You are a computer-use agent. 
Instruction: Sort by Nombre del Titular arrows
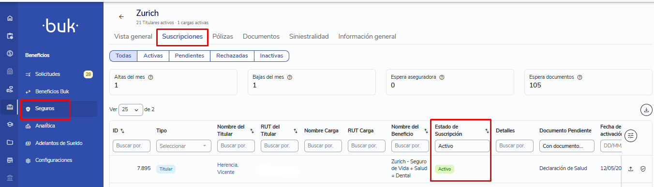[252, 131]
